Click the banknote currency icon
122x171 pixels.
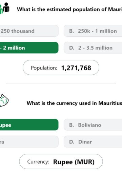[4, 100]
